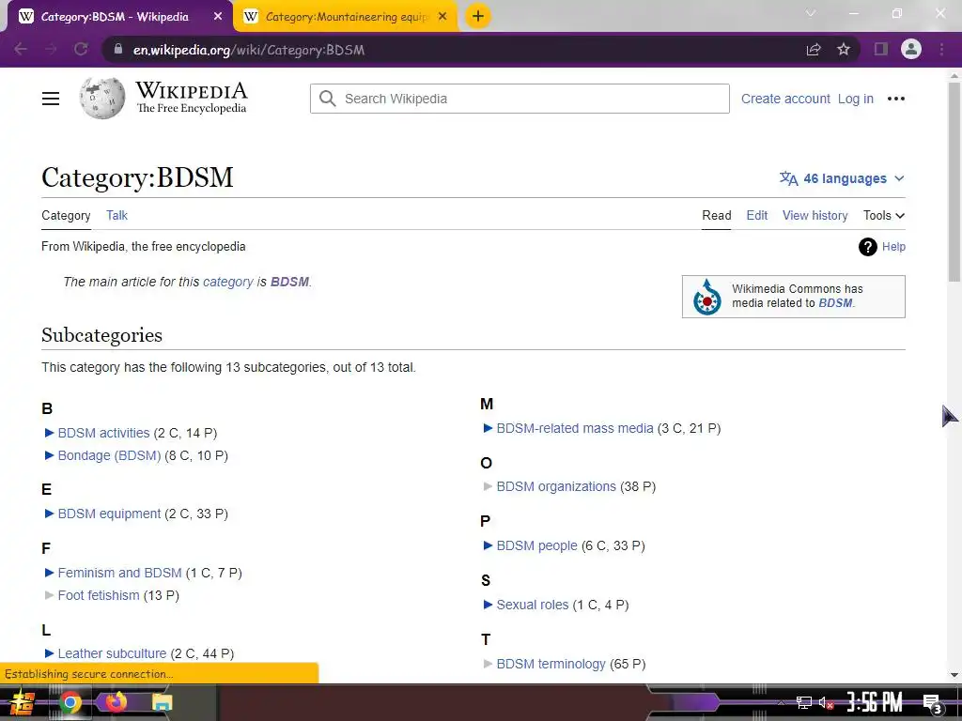Expand the Bondage (BDSM) subcategory arrow
The image size is (962, 721).
click(49, 455)
